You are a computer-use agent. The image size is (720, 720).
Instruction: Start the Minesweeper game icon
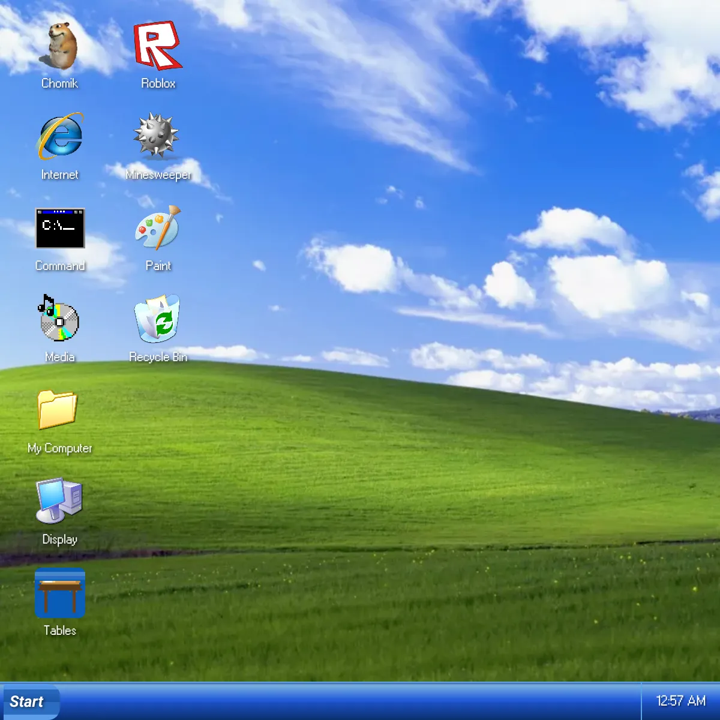156,136
